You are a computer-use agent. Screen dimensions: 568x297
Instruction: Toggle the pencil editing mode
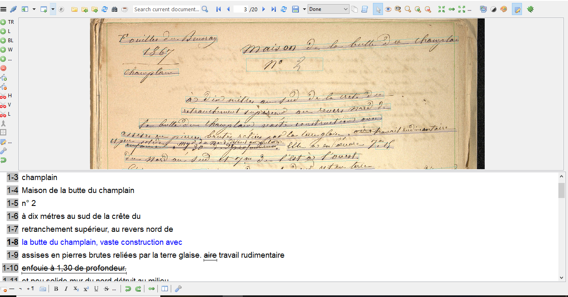[516, 8]
